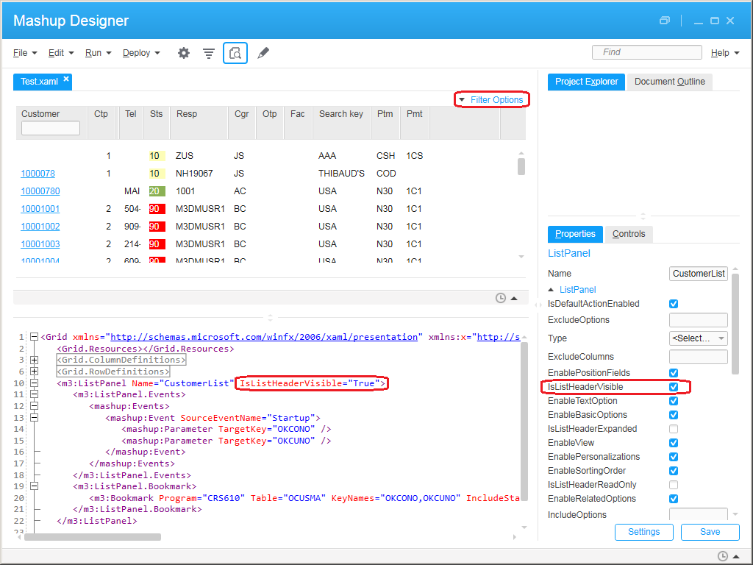Image resolution: width=753 pixels, height=565 pixels.
Task: Click the document preview magnifier icon
Action: click(235, 53)
